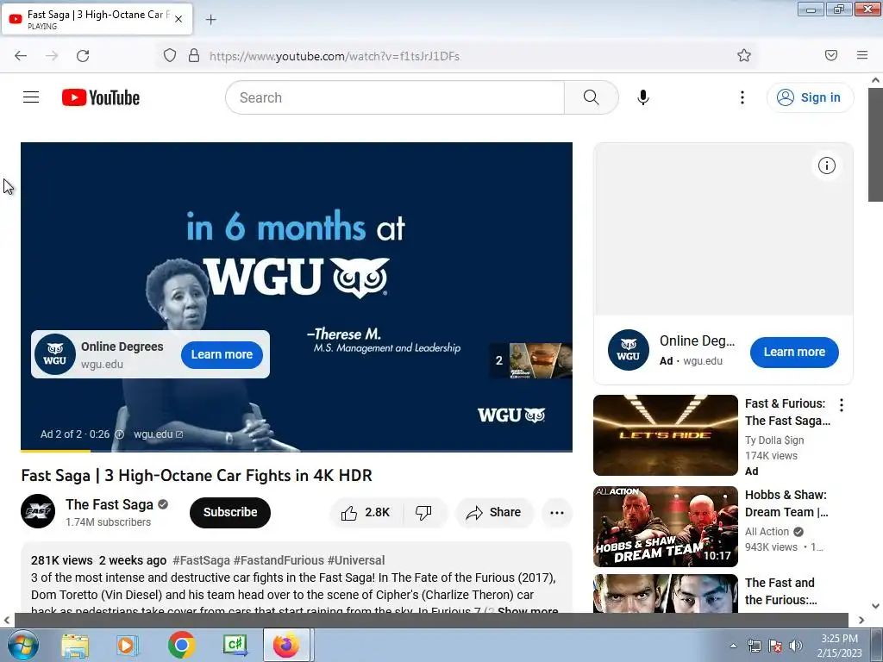
Task: Go to YouTube home via logo
Action: click(x=101, y=97)
